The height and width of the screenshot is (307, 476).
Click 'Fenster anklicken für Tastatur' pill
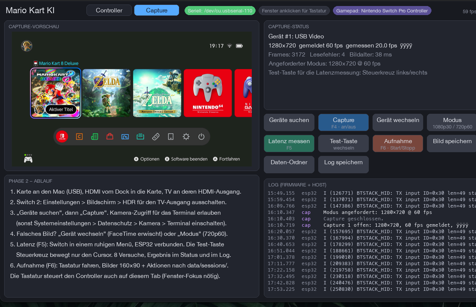coord(294,11)
